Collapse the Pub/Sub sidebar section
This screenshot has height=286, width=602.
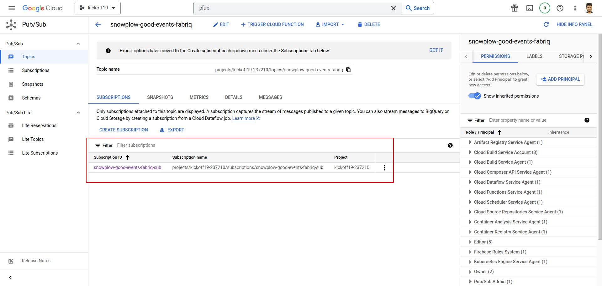pos(78,44)
